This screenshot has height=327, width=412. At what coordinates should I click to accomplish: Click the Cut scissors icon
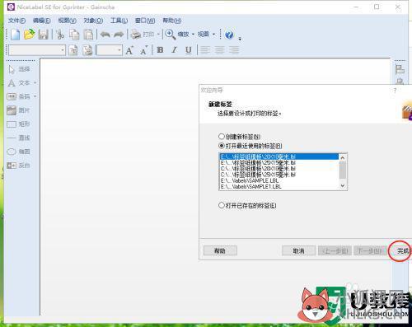click(x=60, y=35)
